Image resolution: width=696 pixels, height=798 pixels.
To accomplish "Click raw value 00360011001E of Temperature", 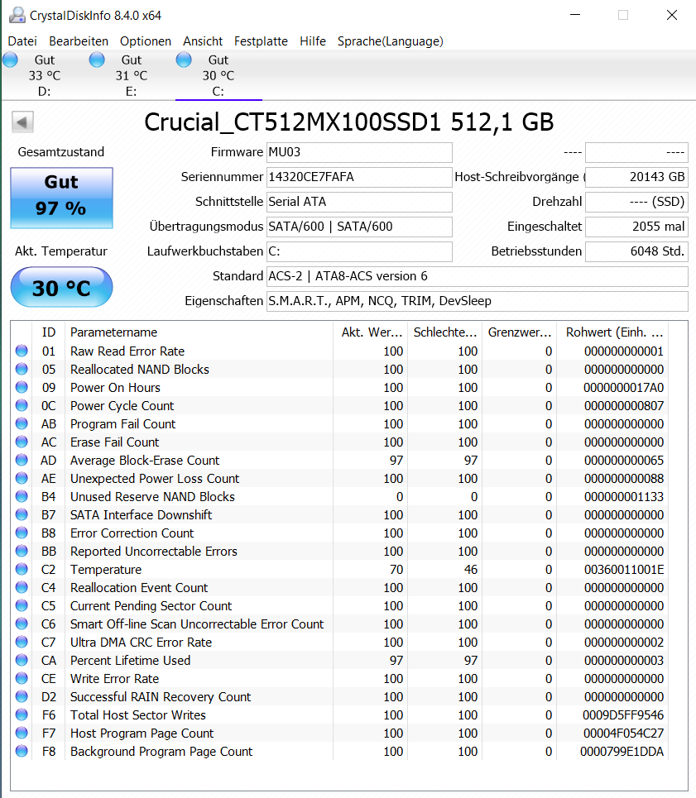I will (624, 570).
